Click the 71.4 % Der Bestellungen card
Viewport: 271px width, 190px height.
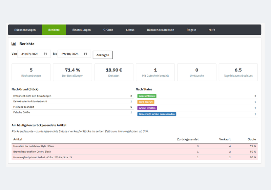pos(72,72)
